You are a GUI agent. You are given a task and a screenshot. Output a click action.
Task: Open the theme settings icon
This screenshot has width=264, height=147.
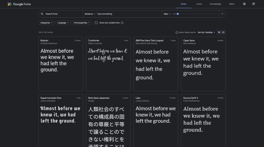pyautogui.click(x=244, y=4)
